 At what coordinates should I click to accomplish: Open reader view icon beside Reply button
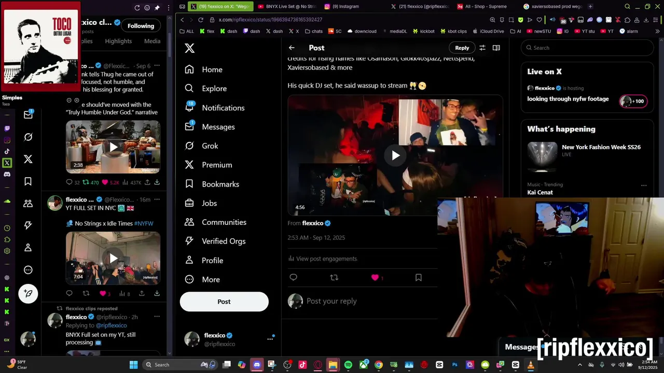pyautogui.click(x=496, y=48)
